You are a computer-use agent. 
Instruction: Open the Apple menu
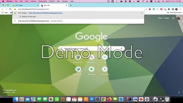coord(3,1)
